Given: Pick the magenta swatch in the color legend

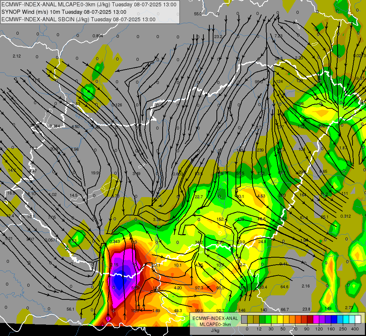Looking at the screenshot, I should (316, 319).
